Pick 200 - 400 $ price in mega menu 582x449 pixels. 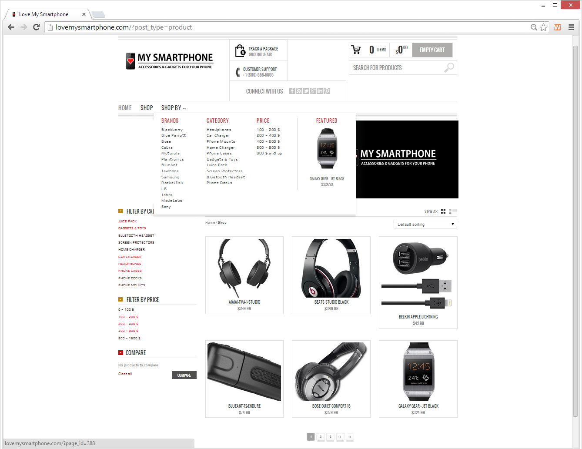pyautogui.click(x=268, y=135)
